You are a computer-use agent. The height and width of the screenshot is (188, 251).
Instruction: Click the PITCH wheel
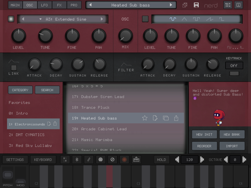point(8,175)
